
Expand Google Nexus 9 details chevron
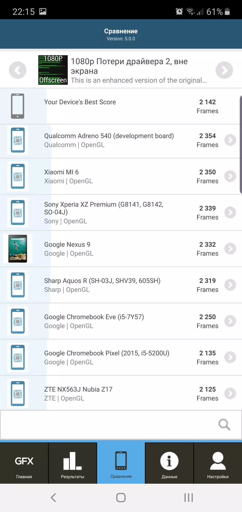coord(230,249)
